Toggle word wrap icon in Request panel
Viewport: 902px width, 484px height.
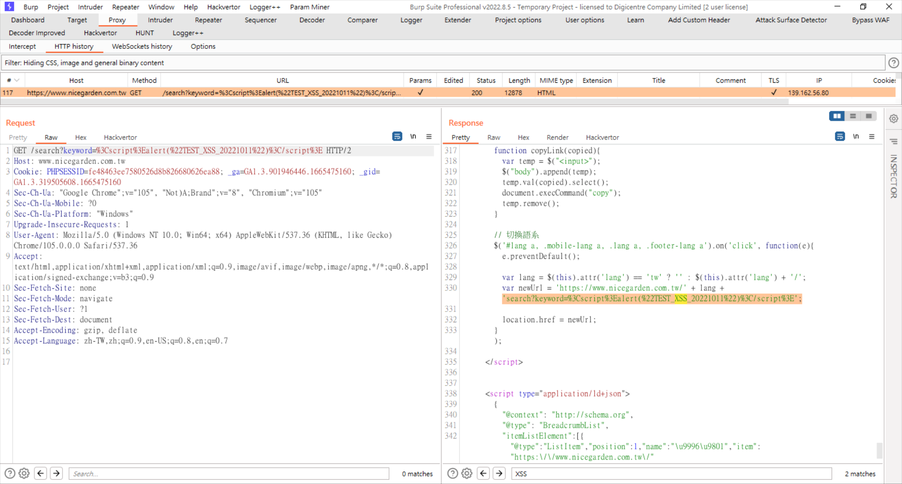pos(397,136)
